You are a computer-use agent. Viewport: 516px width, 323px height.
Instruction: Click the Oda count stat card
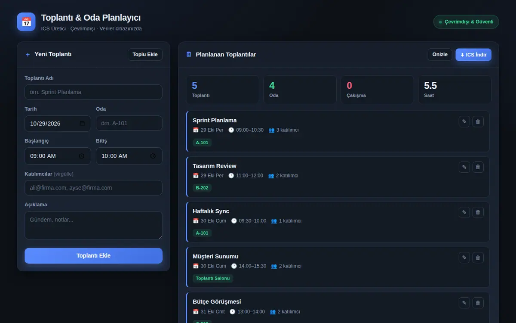point(300,90)
